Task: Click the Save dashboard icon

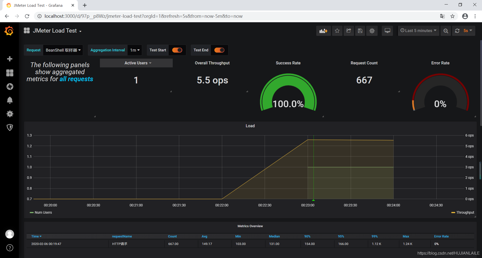Action: 360,31
